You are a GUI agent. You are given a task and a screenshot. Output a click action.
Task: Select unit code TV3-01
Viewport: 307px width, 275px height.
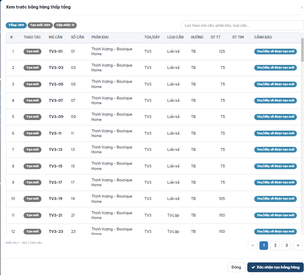56,52
